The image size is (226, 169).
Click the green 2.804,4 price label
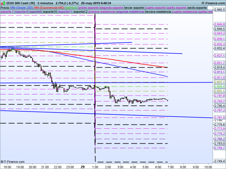[220, 86]
